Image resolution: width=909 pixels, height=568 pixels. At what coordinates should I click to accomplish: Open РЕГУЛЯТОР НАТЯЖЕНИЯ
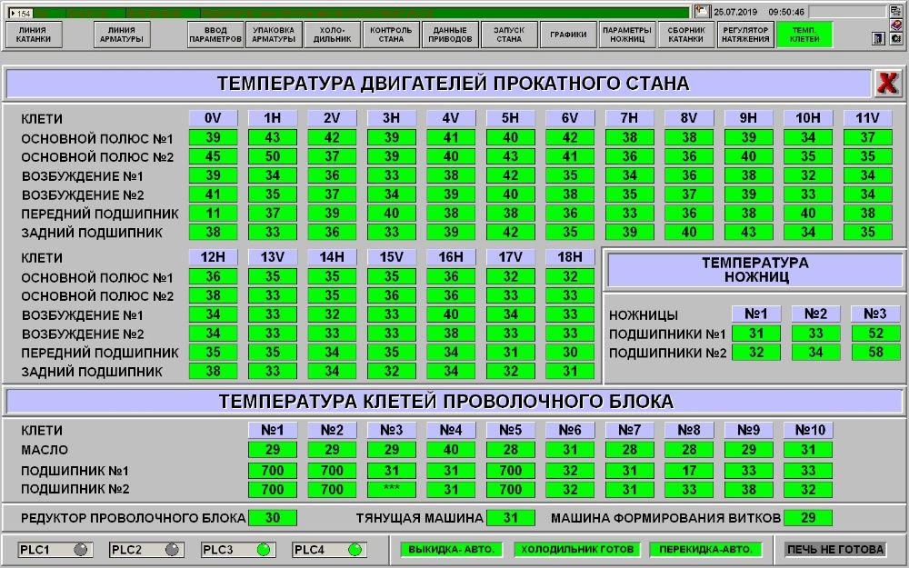click(x=745, y=35)
